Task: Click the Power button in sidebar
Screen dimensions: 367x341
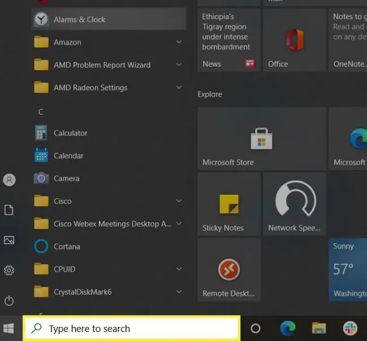Action: coord(9,301)
